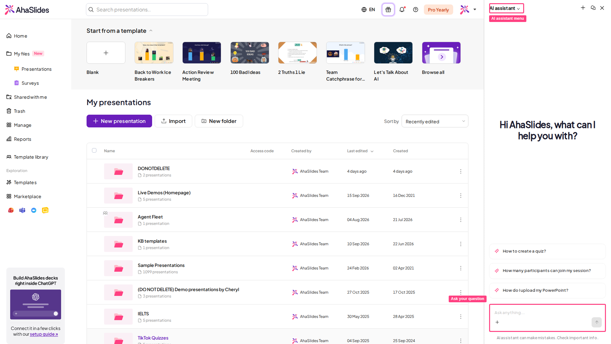This screenshot has height=344, width=611.
Task: Click the PowerPoint integration icon
Action: point(11,210)
